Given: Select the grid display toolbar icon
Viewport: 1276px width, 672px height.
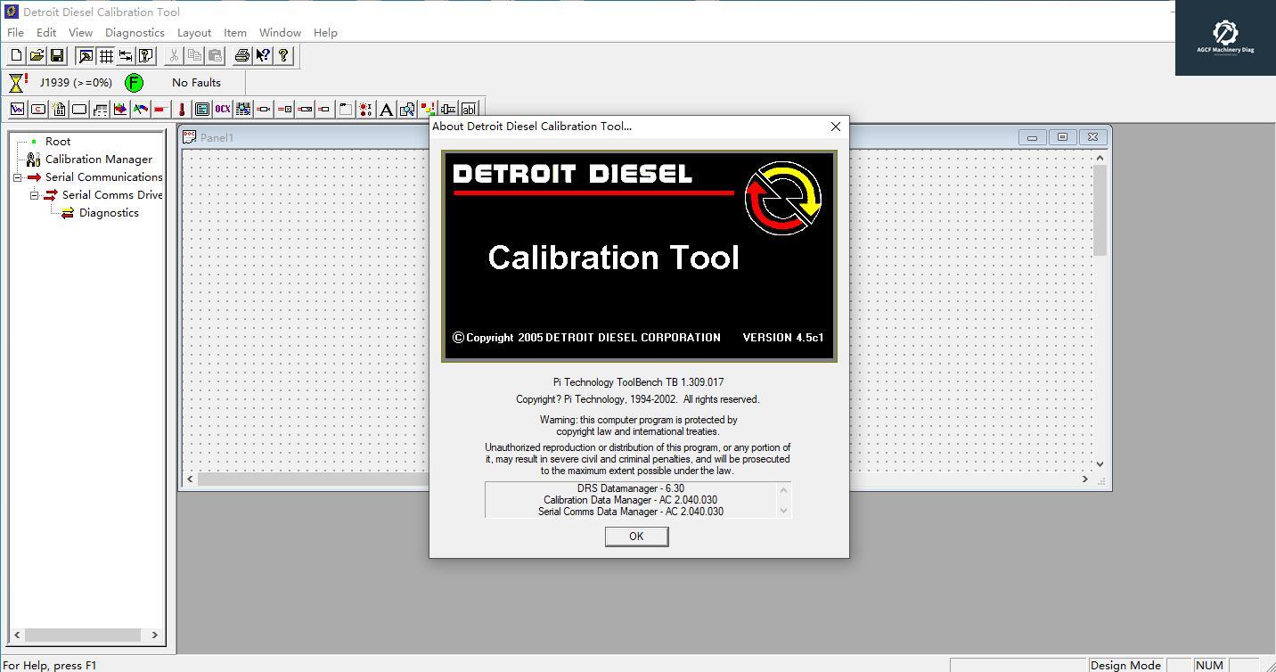Looking at the screenshot, I should click(x=107, y=55).
